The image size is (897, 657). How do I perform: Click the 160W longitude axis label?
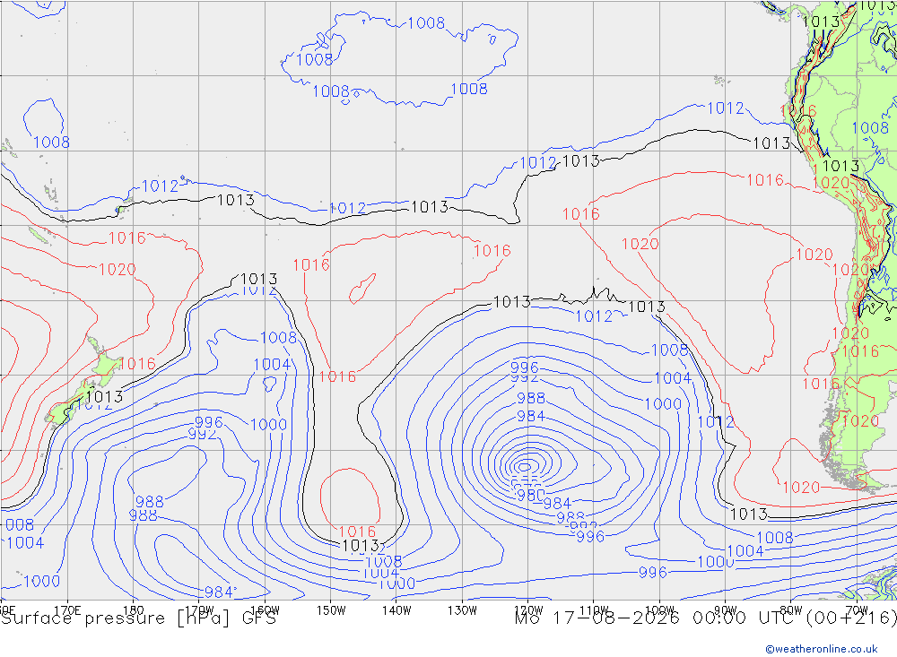(265, 610)
